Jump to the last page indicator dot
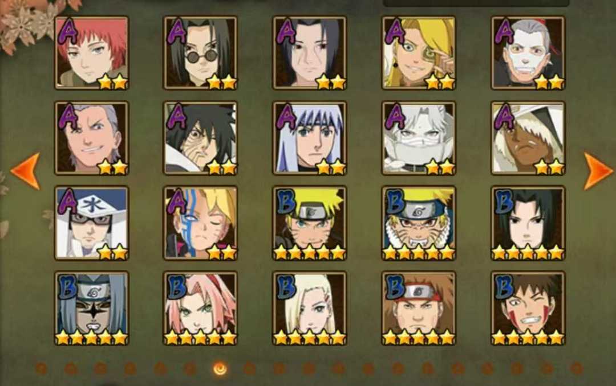This screenshot has height=386, width=616. tap(576, 369)
